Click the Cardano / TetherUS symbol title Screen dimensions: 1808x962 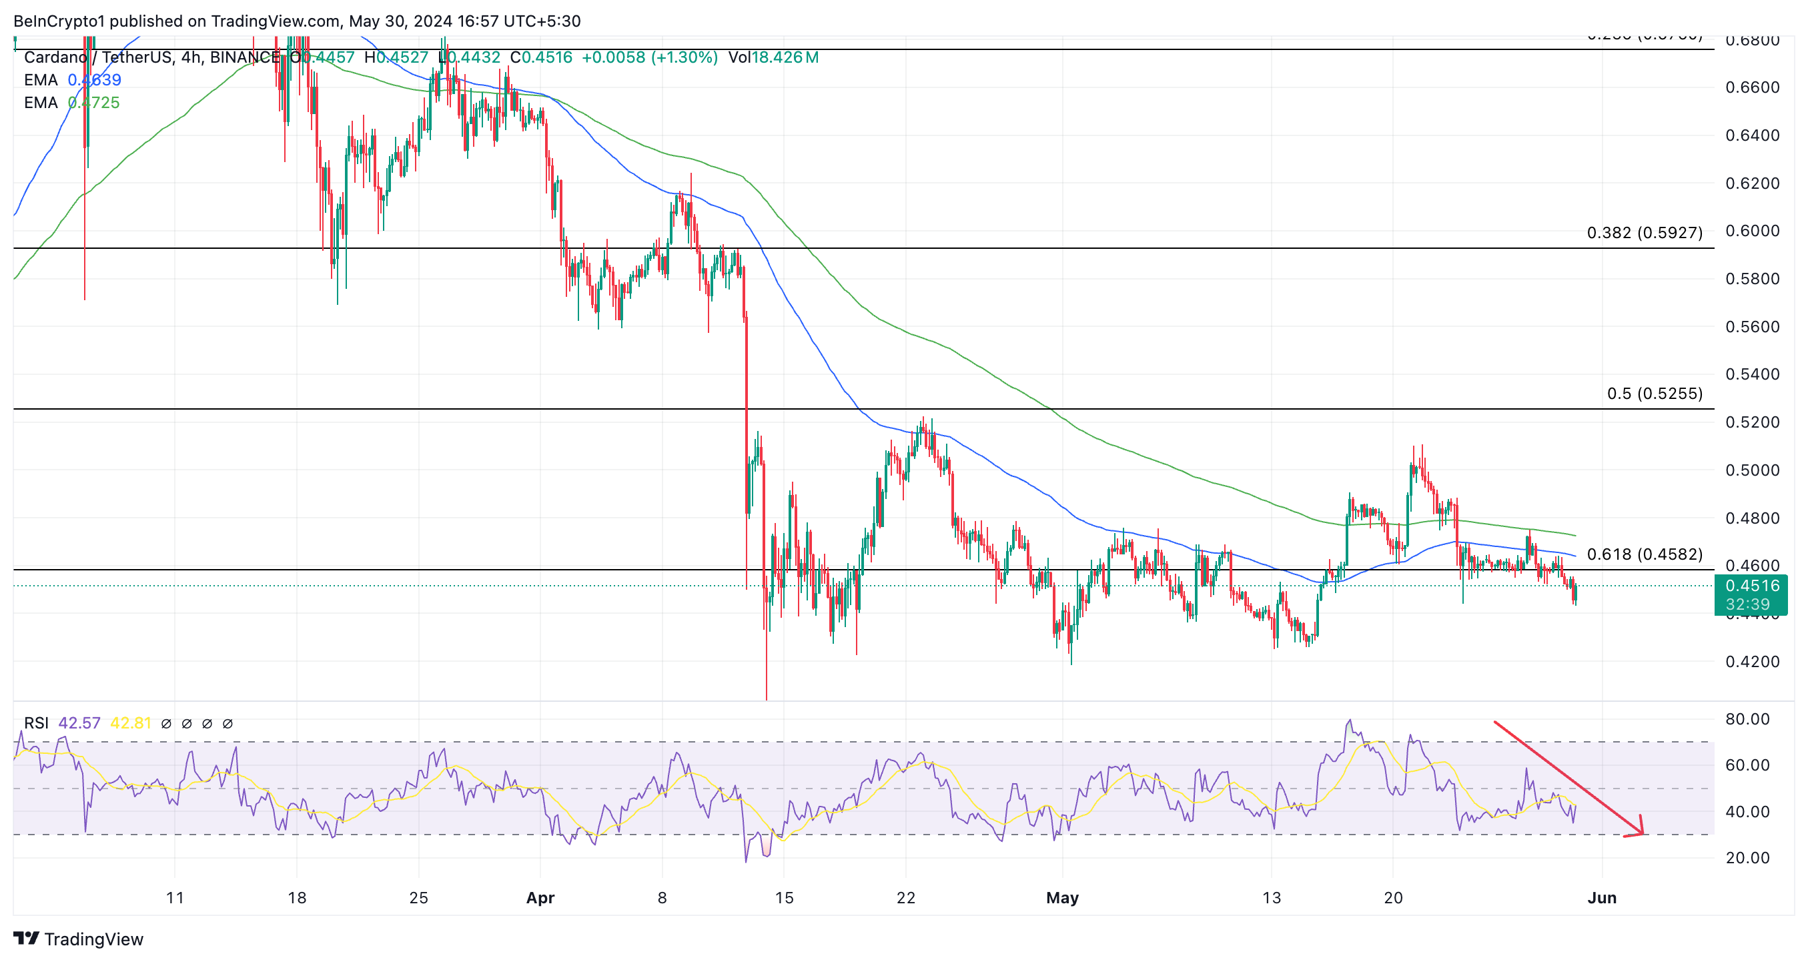click(98, 57)
